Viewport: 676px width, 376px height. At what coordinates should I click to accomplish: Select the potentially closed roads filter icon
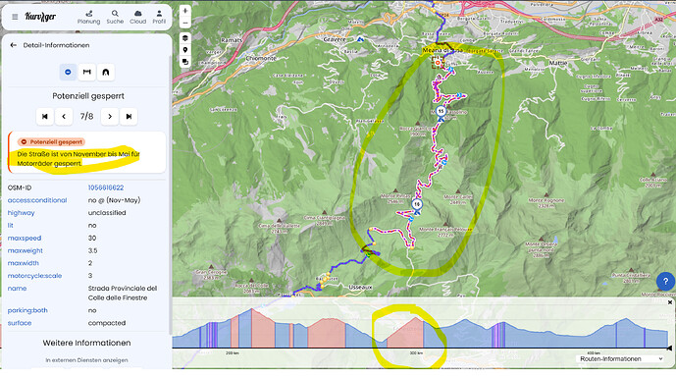68,72
